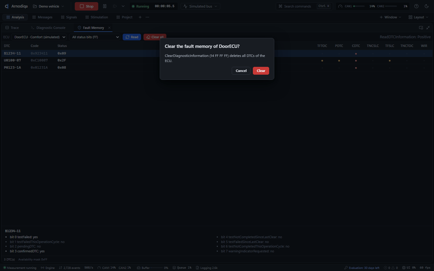Image resolution: width=434 pixels, height=271 pixels.
Task: Toggle dark mode with the moon icon
Action: (426, 6)
